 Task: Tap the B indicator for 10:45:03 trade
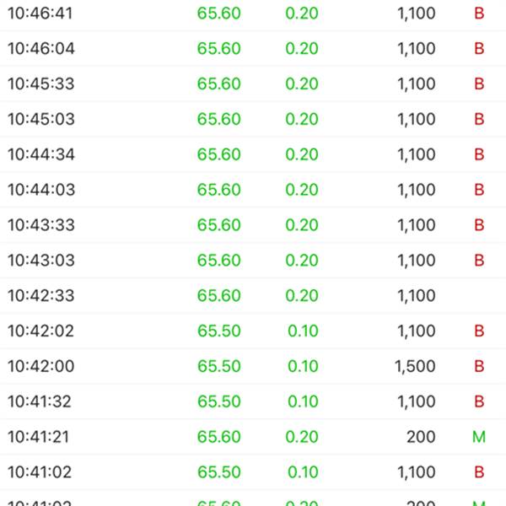point(479,119)
